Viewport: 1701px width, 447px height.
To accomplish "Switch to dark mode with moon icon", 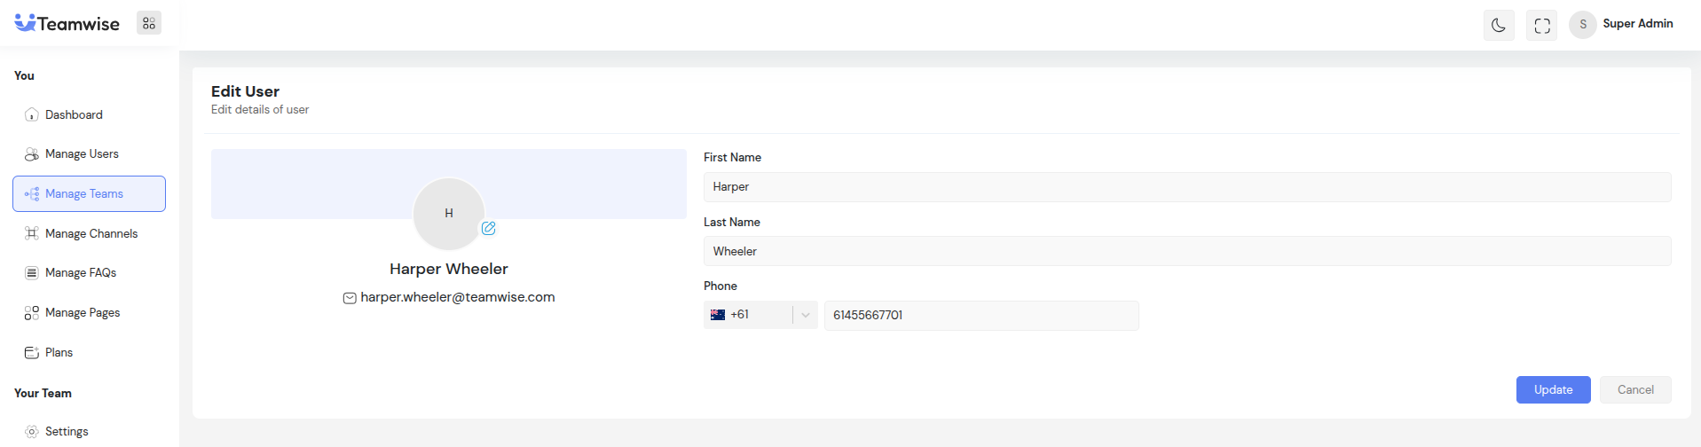I will tap(1499, 26).
